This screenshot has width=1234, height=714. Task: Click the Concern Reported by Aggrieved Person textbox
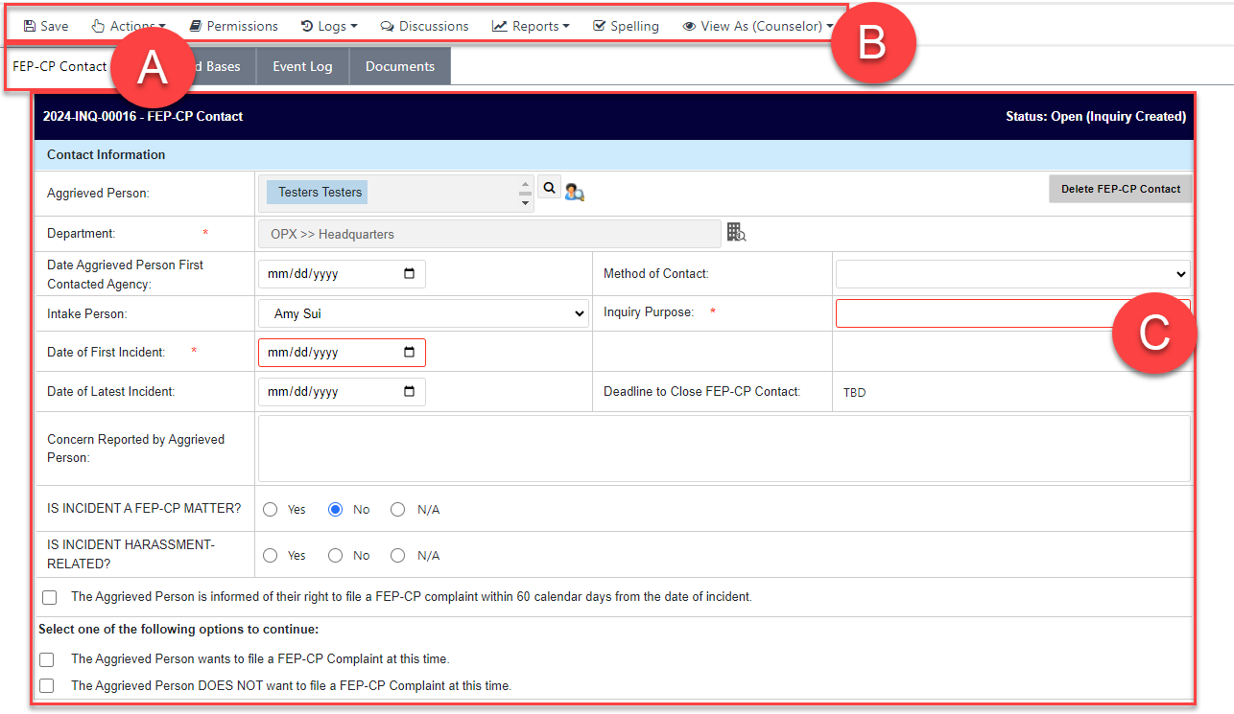coord(724,449)
